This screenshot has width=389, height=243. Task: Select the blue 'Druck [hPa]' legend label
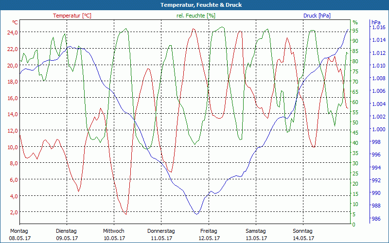click(317, 16)
